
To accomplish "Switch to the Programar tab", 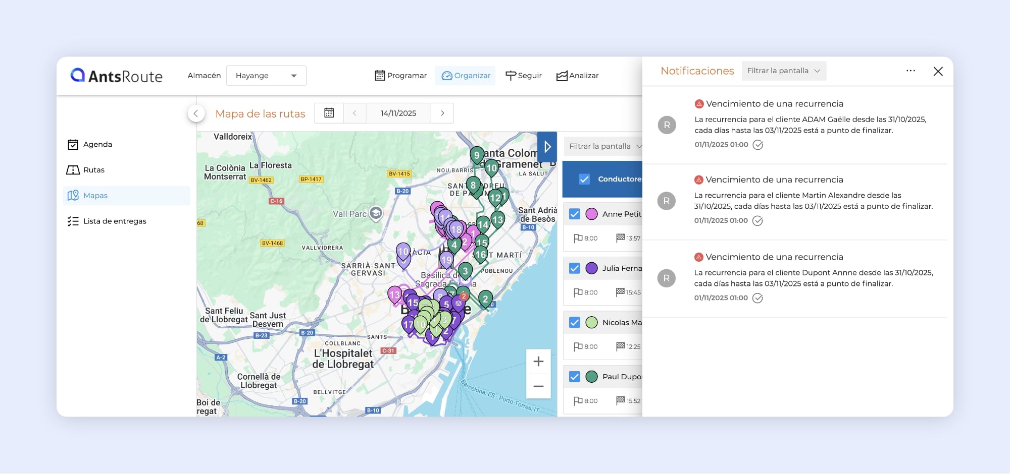I will point(400,76).
